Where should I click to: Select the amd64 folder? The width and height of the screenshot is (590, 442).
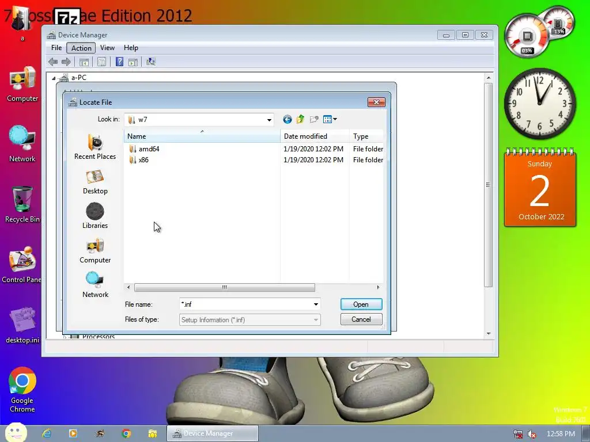pos(144,149)
